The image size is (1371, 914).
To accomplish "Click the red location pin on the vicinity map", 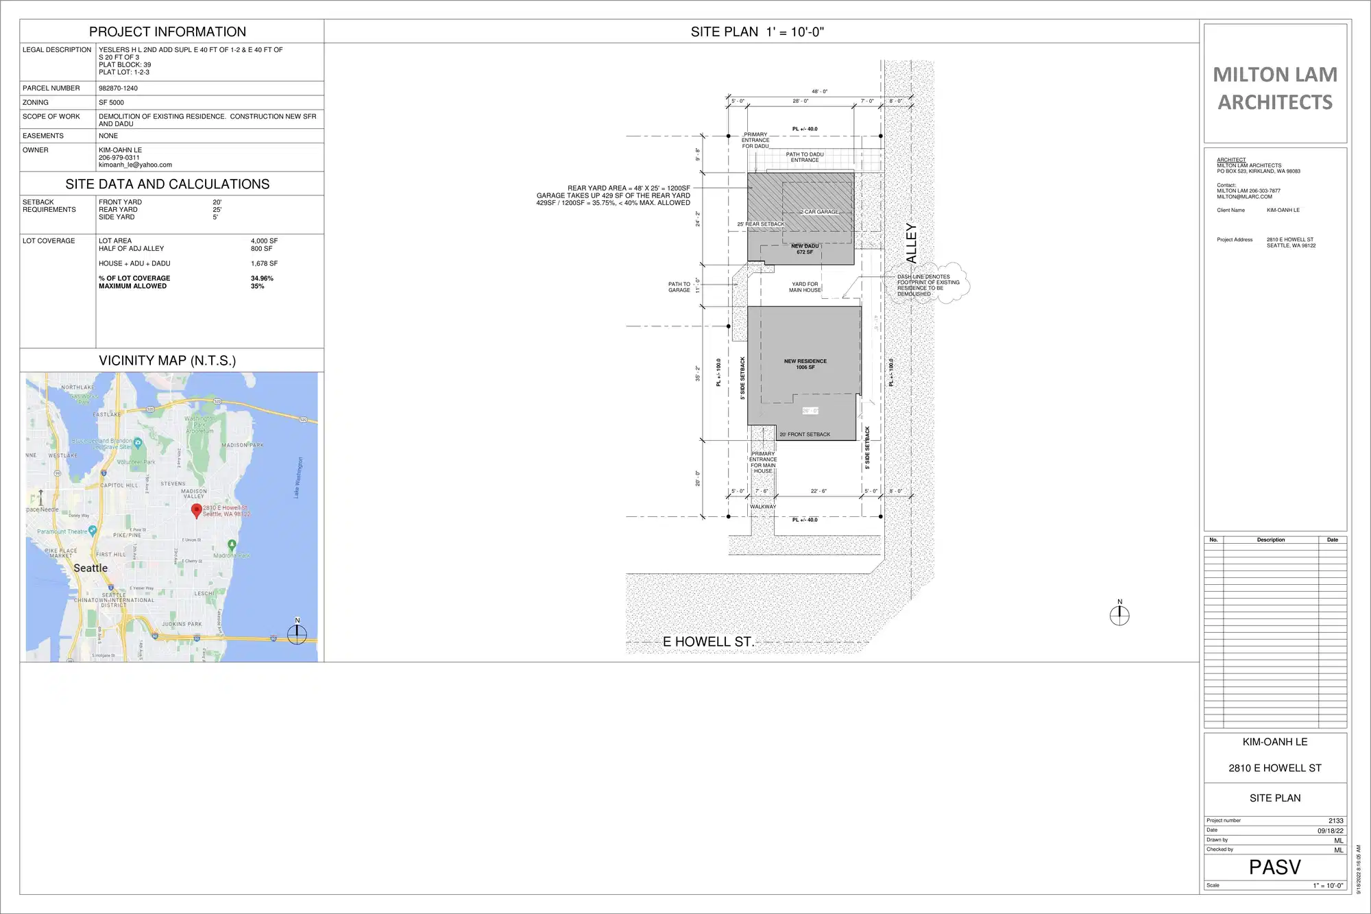I will point(197,511).
